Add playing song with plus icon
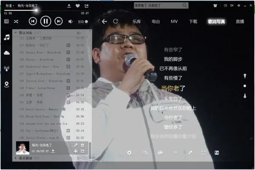Image resolution: width=255 pixels, height=170 pixels. pyautogui.click(x=76, y=151)
